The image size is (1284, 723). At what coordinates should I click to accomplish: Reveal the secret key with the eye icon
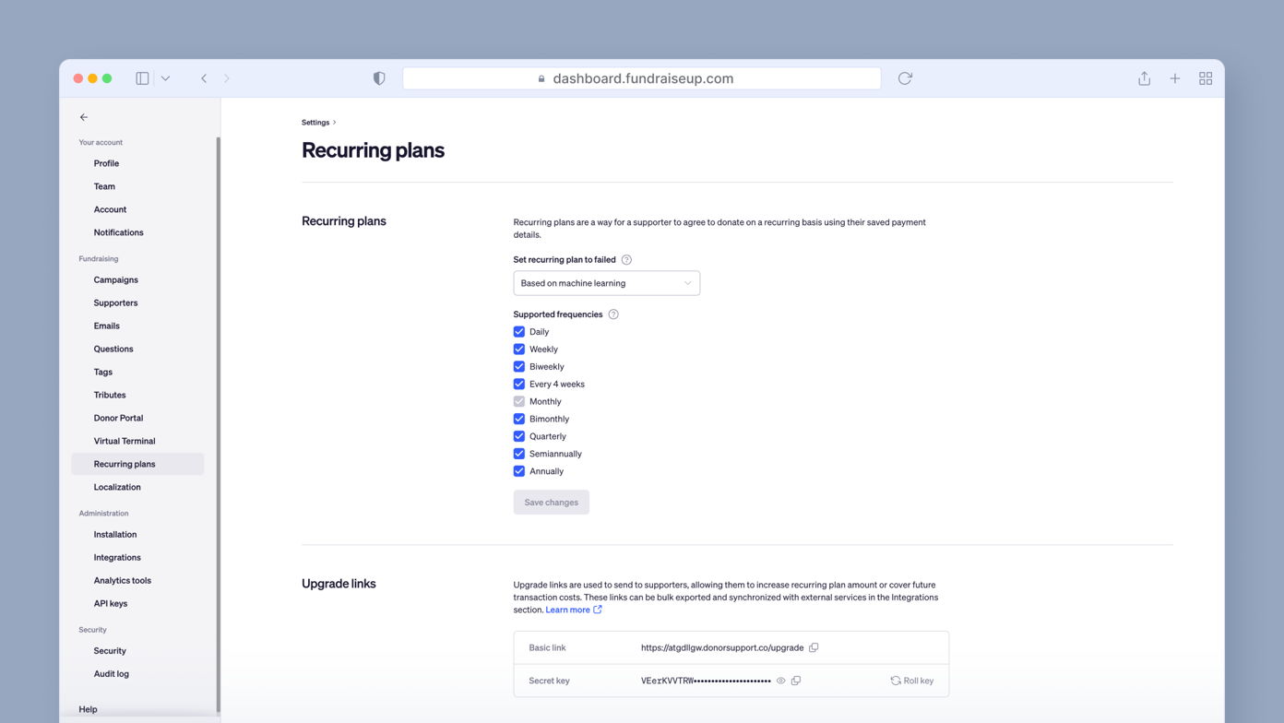(780, 681)
